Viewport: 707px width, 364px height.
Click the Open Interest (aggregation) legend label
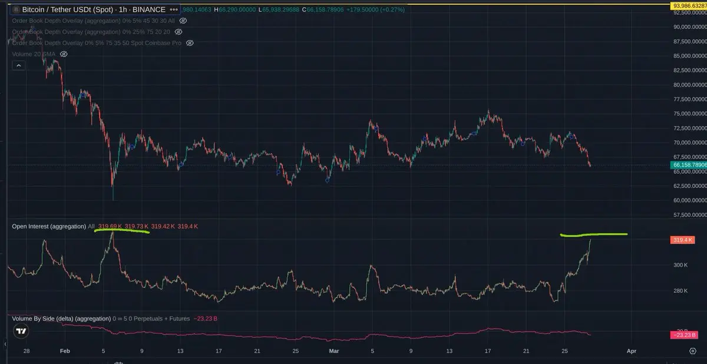(x=49, y=226)
